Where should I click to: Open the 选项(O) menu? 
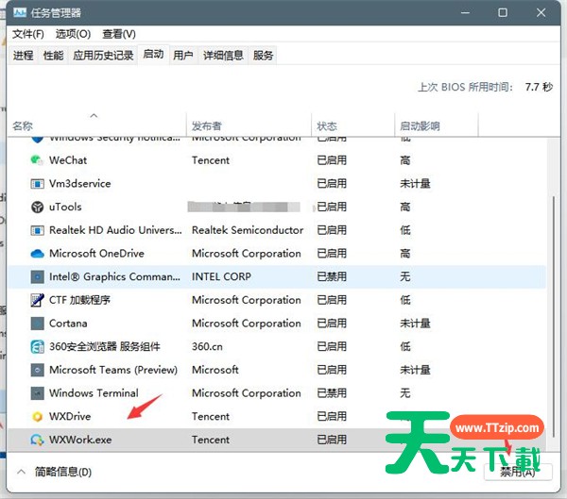[x=73, y=34]
